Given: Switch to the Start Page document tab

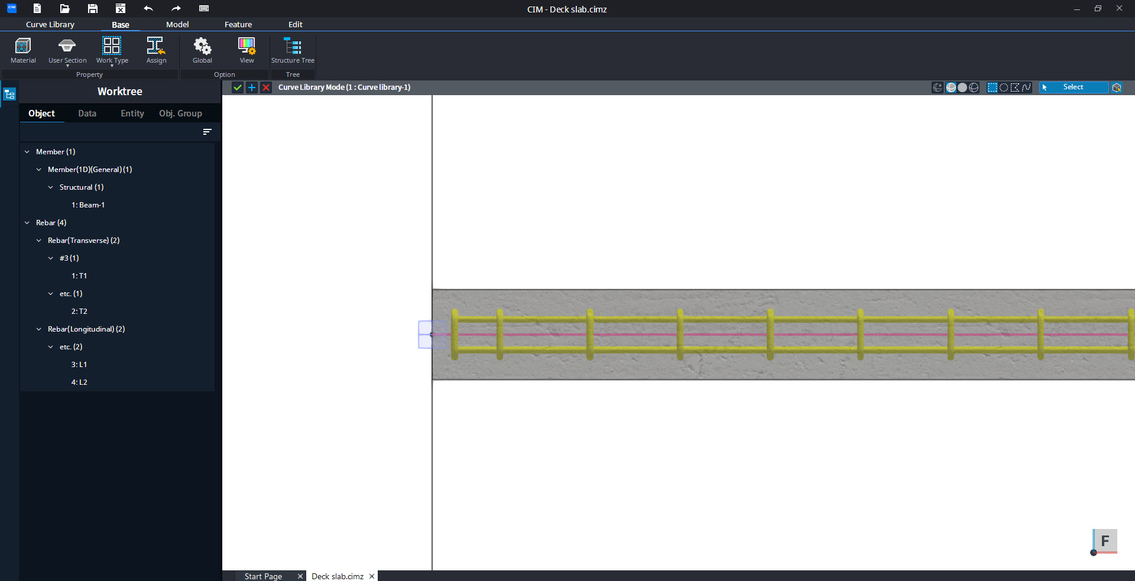Looking at the screenshot, I should coord(263,576).
